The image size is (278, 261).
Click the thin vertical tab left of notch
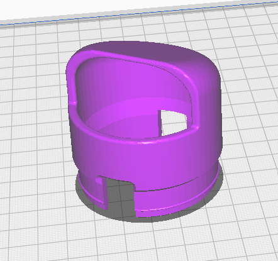click(104, 193)
